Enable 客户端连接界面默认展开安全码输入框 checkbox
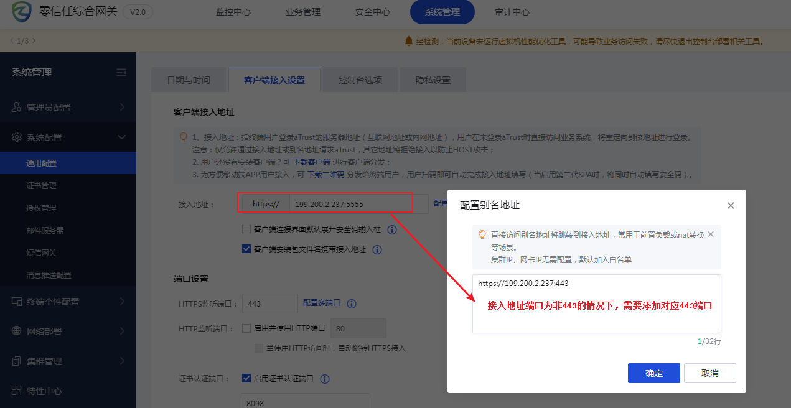This screenshot has width=791, height=408. 246,229
